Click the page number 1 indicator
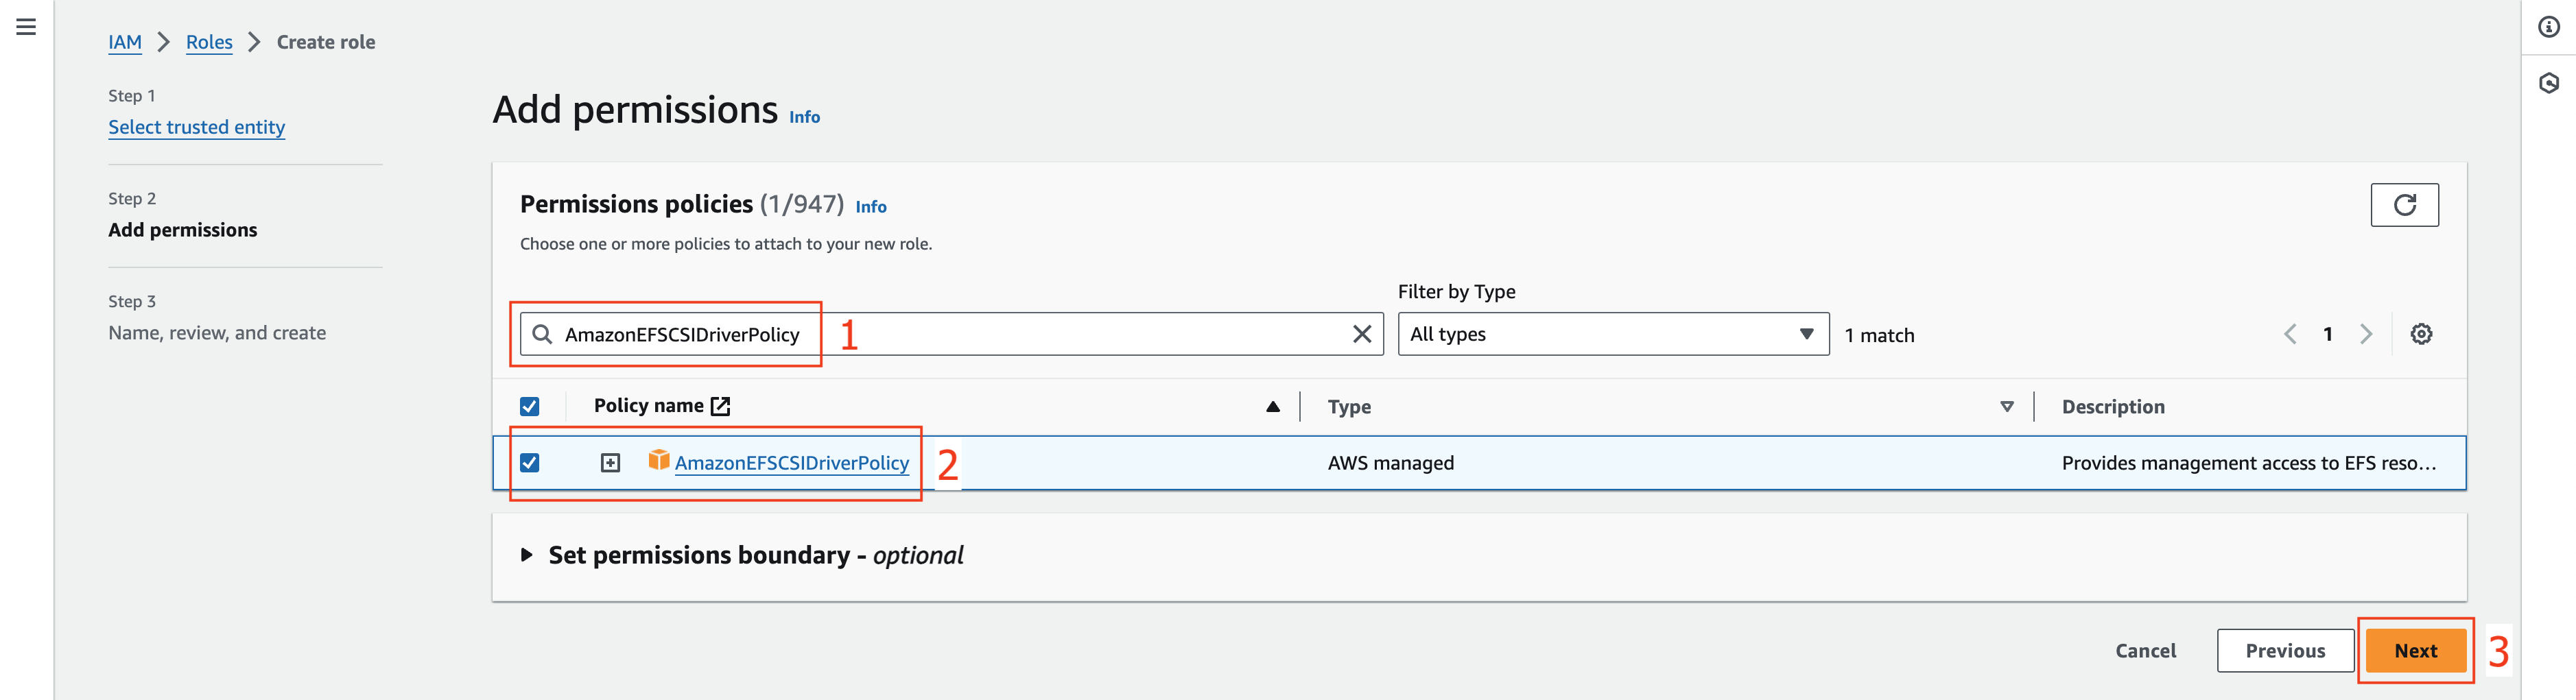The image size is (2576, 700). (2328, 334)
